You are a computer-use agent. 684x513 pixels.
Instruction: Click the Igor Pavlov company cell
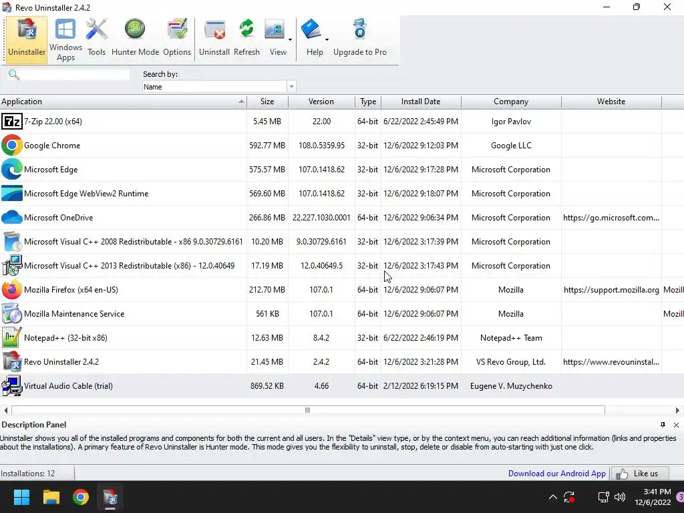tap(511, 122)
